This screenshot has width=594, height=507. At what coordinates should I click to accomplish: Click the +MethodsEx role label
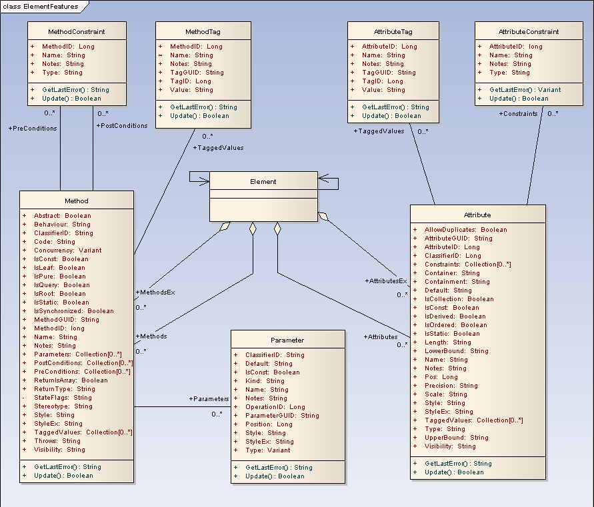click(155, 292)
